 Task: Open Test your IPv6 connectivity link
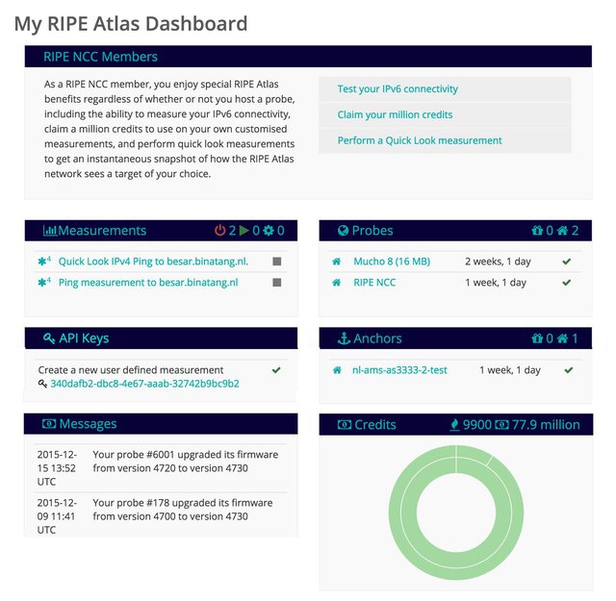(398, 89)
